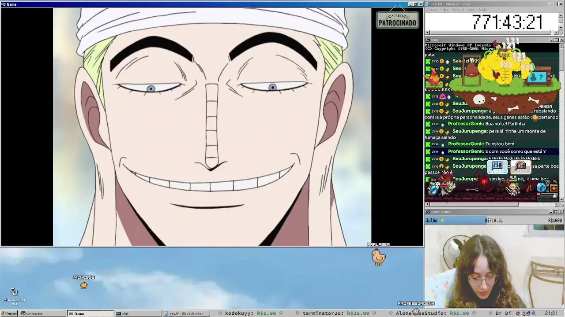Click the Iniciar start button
The image size is (565, 317).
tap(9, 313)
